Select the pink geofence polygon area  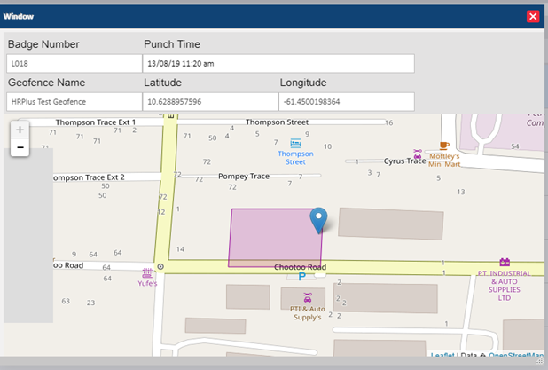point(275,238)
